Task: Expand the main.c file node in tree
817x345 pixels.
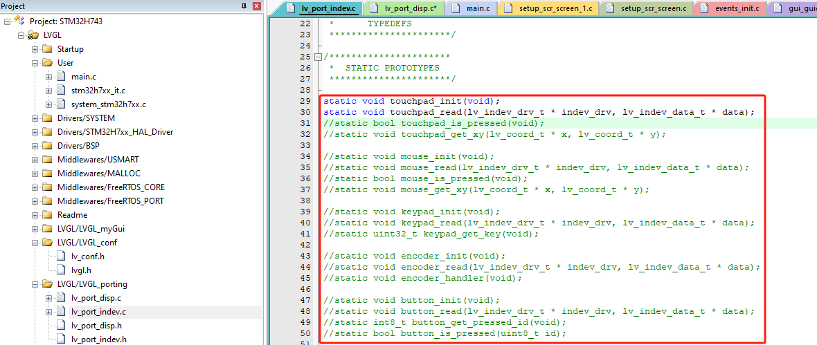Action: [x=49, y=77]
